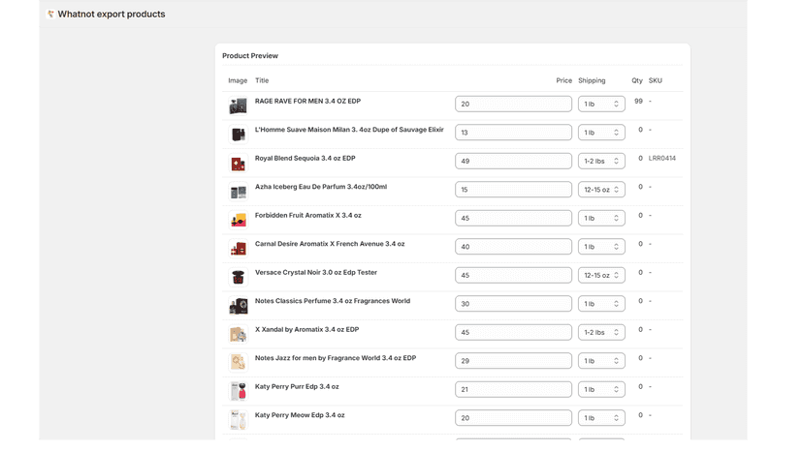Edit price field for Notes Jazz for men
This screenshot has width=803, height=451.
[513, 361]
